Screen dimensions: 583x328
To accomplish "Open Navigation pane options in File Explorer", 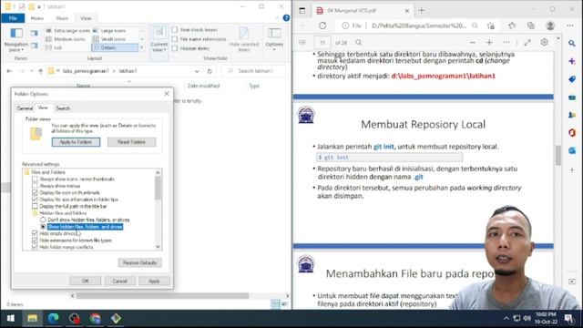I will pyautogui.click(x=16, y=40).
